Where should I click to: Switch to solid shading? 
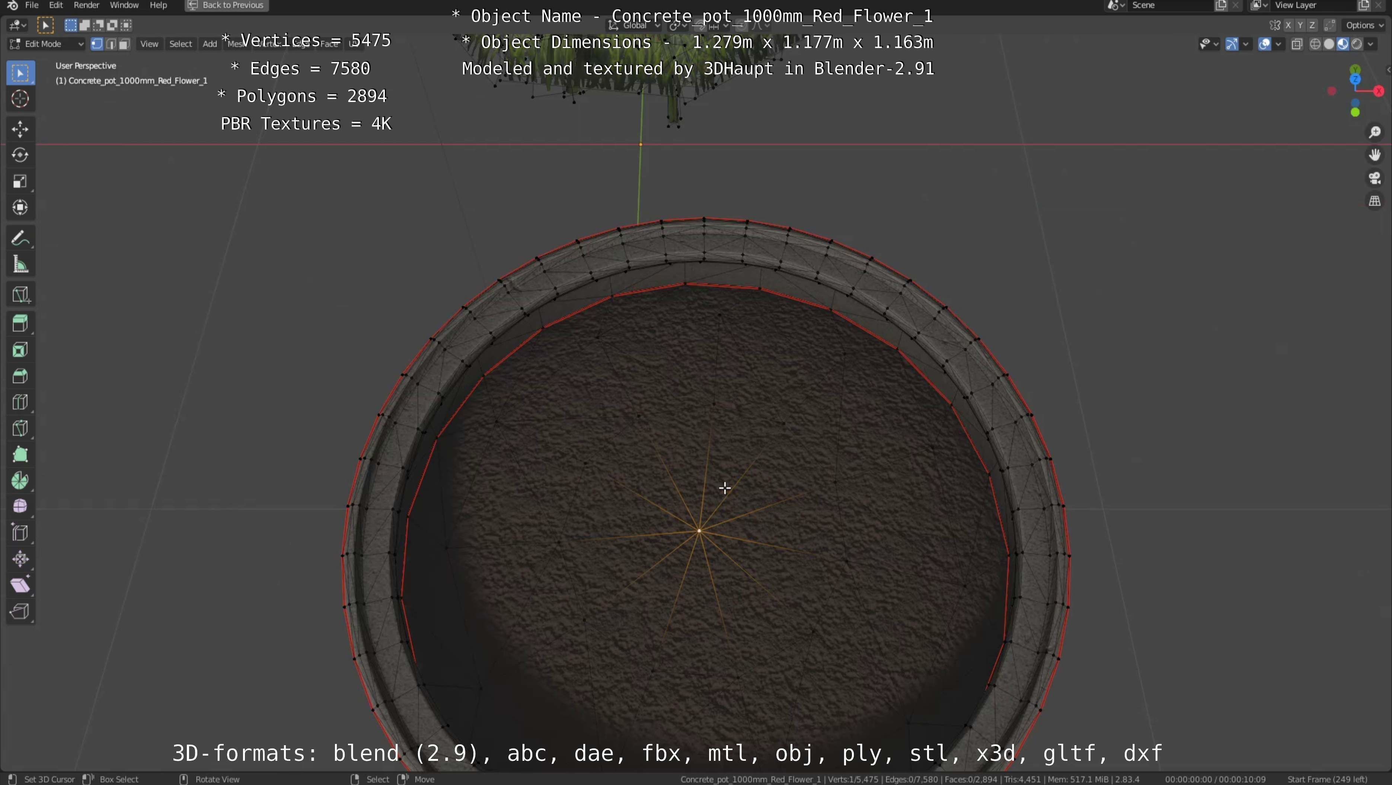tap(1329, 44)
